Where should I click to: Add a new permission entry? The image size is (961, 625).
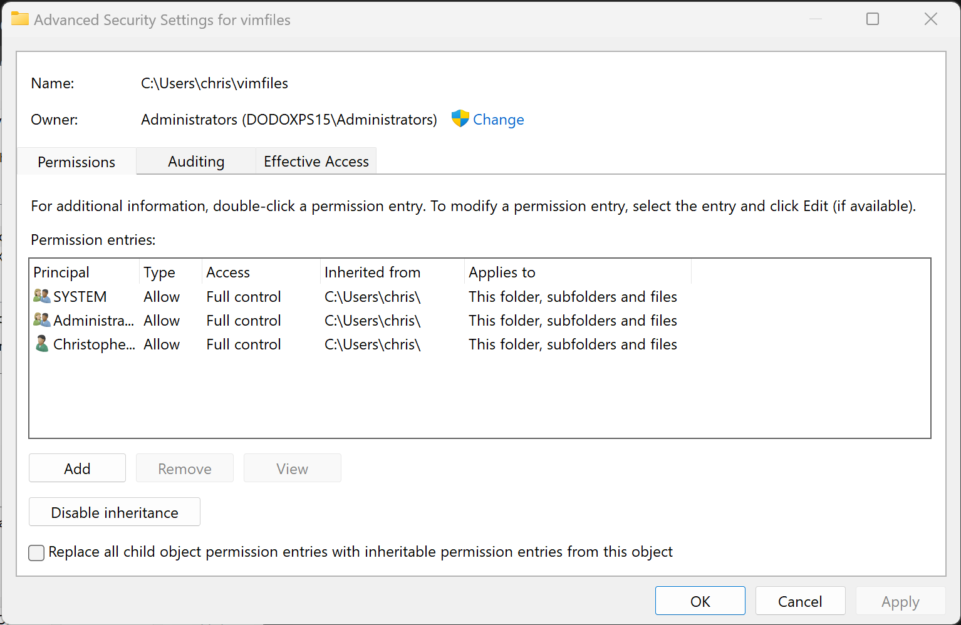(76, 468)
